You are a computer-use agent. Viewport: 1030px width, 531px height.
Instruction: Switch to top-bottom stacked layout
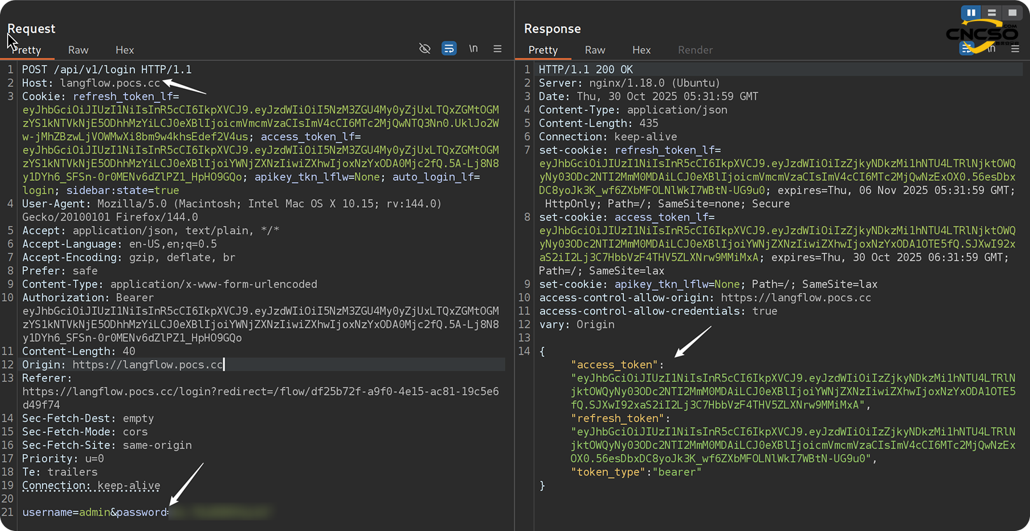click(x=991, y=13)
